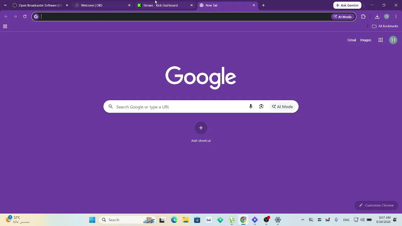Open the Google account avatar on page

[393, 40]
